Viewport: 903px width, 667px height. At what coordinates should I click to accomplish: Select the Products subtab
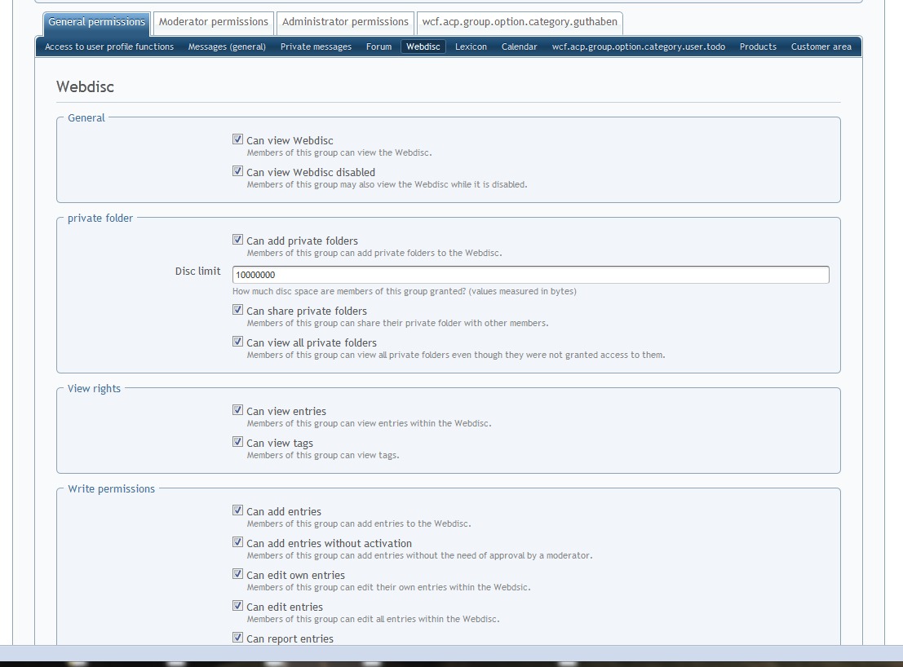[x=758, y=47]
